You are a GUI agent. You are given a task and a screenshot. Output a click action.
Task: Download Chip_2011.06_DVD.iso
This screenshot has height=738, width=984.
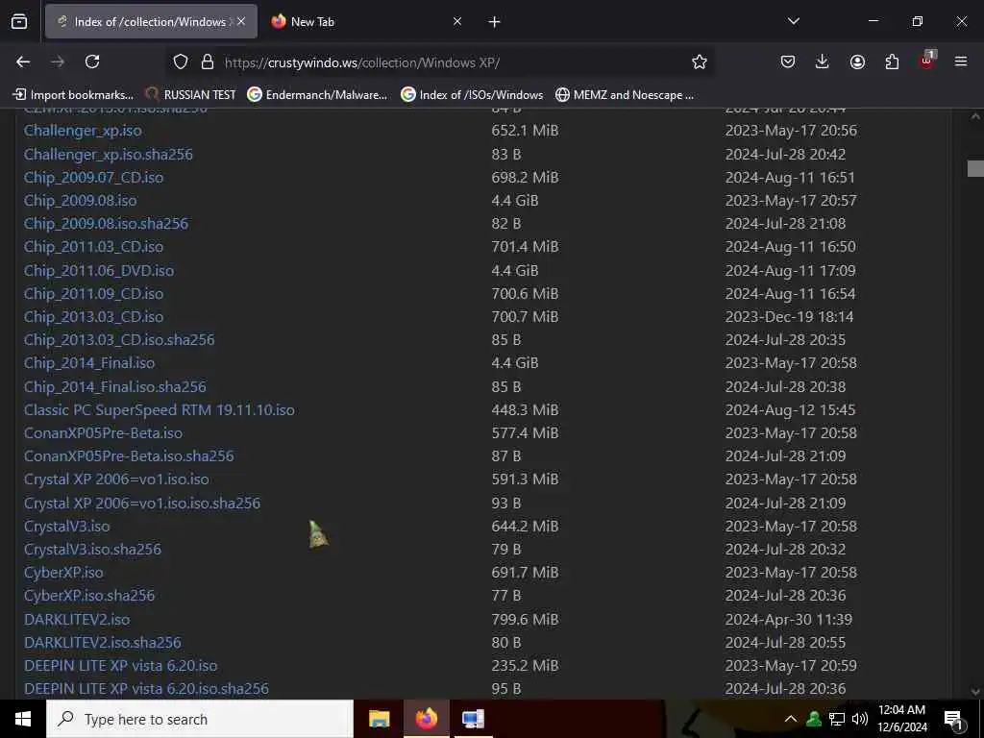click(x=99, y=270)
